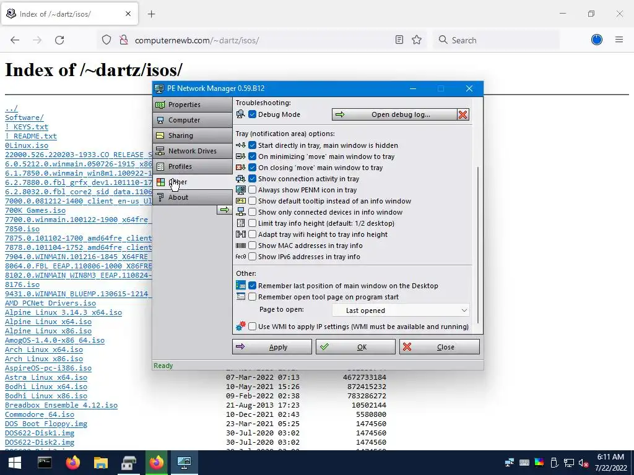Open the Sharing page
This screenshot has height=475, width=634.
tap(193, 135)
